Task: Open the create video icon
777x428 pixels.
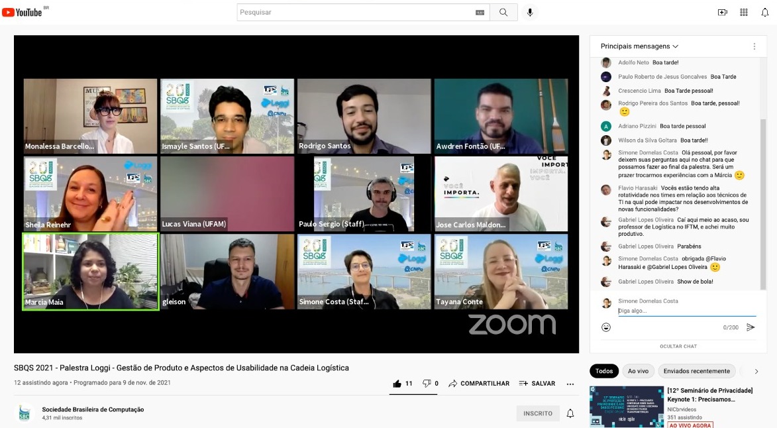Action: point(722,13)
